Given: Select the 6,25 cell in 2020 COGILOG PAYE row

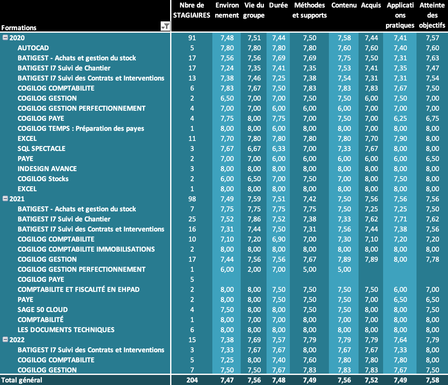Looking at the screenshot, I should pos(400,118).
